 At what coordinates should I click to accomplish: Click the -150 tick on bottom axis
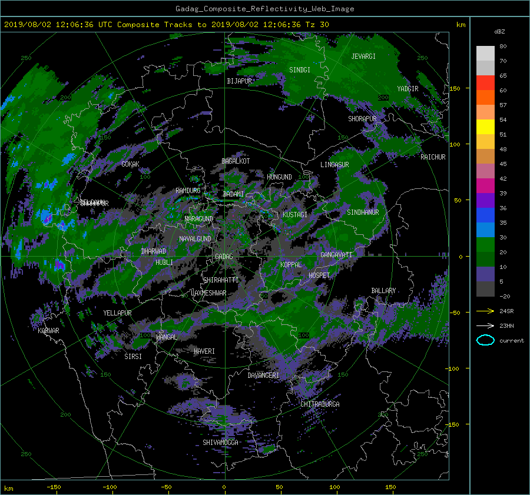click(x=54, y=487)
